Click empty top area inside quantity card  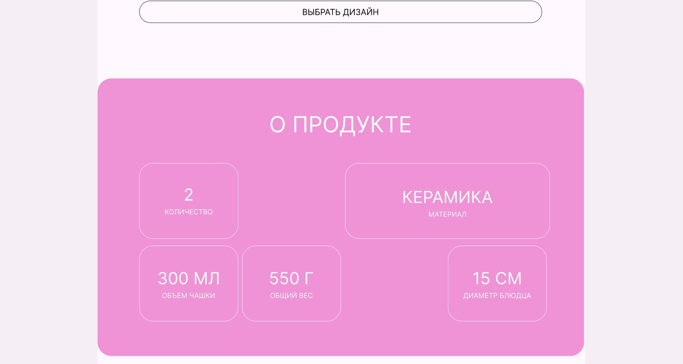pos(189,174)
